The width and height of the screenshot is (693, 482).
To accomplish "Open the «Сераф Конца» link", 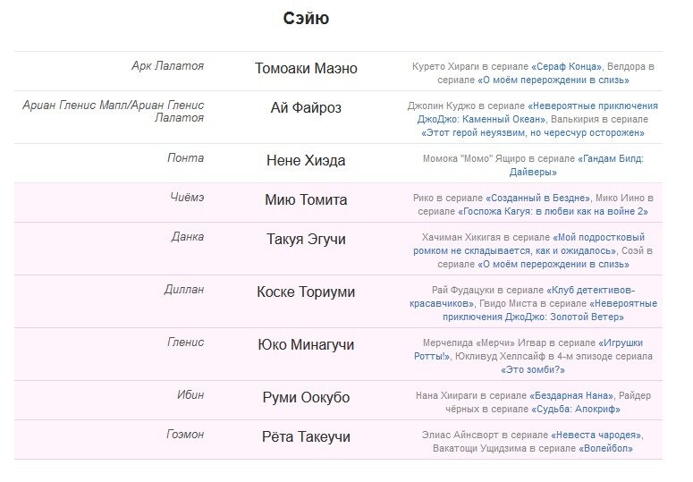I will tap(567, 66).
